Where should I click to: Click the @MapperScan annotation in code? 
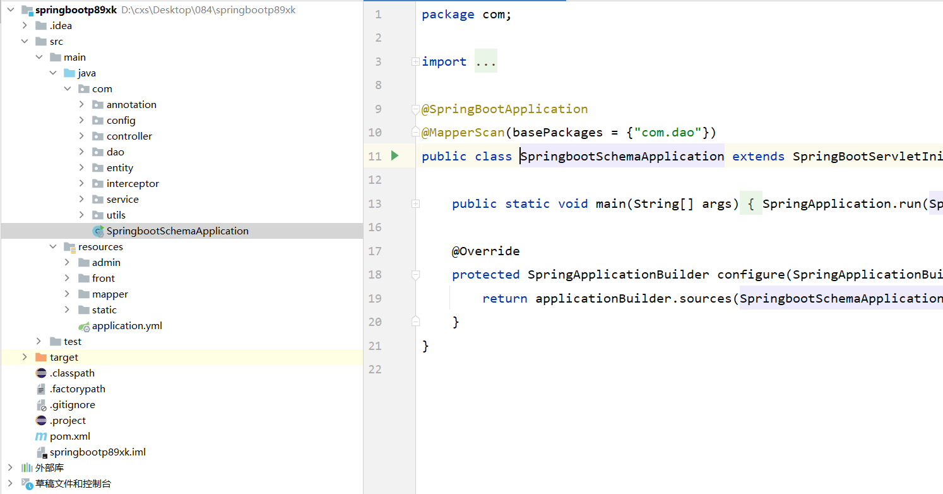point(463,133)
